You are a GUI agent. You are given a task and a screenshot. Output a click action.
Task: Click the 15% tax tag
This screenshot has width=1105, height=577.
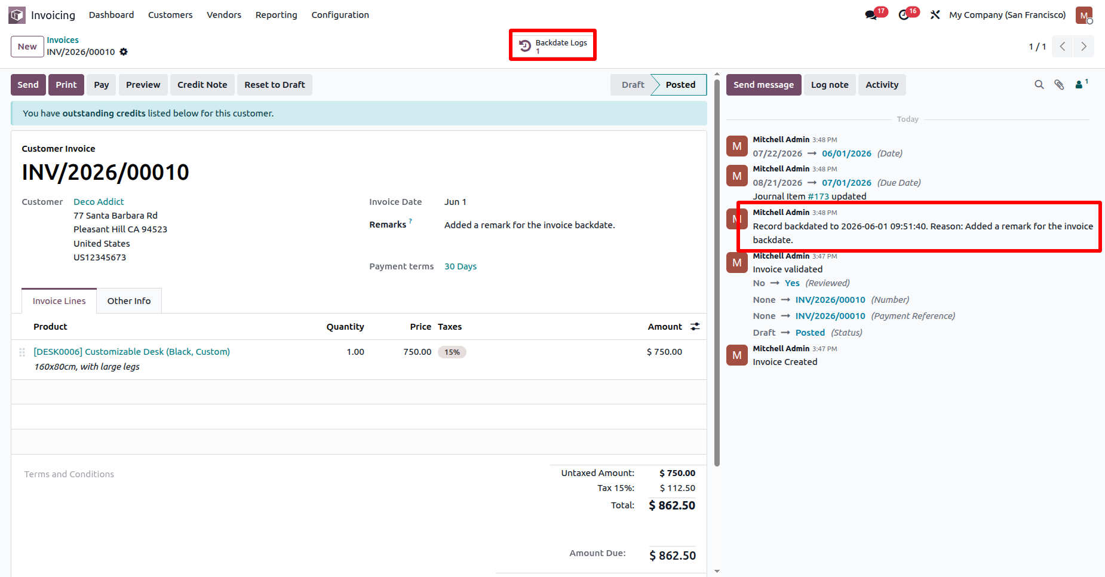pos(452,352)
